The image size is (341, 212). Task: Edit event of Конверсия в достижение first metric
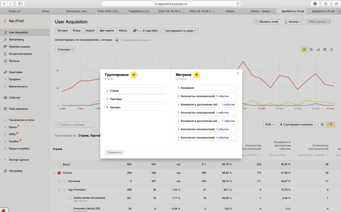(x=228, y=105)
